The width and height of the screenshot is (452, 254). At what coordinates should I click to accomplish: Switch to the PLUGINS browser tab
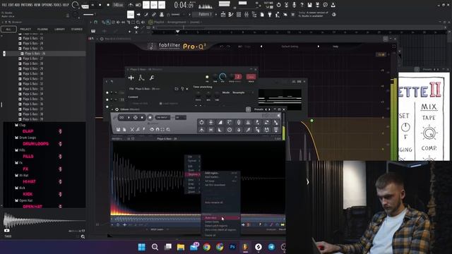click(x=42, y=30)
